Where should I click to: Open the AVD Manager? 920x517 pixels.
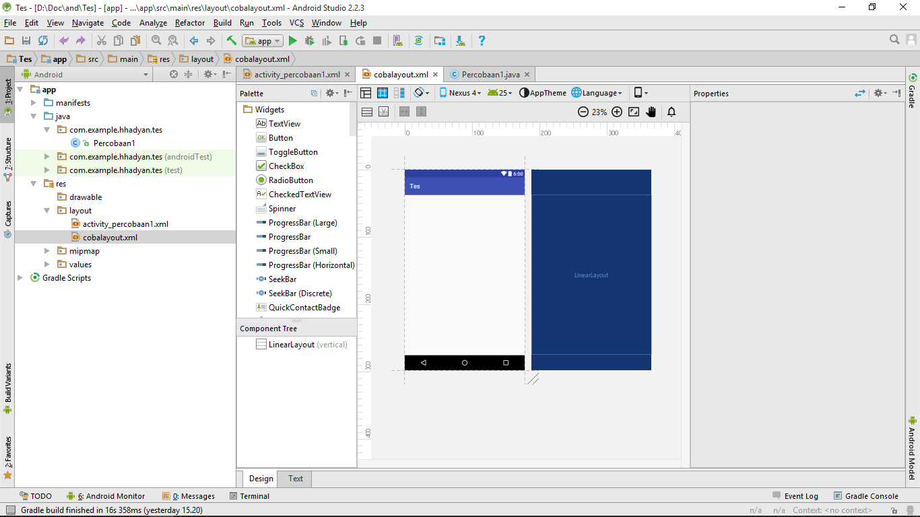click(x=397, y=40)
